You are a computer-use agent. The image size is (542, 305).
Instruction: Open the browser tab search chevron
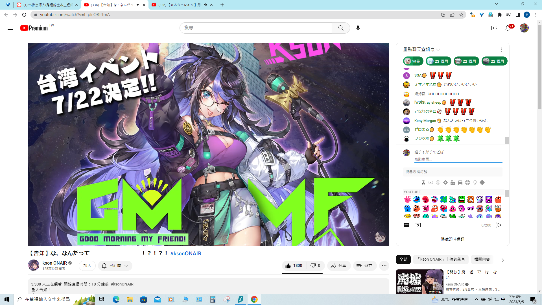pos(497,4)
